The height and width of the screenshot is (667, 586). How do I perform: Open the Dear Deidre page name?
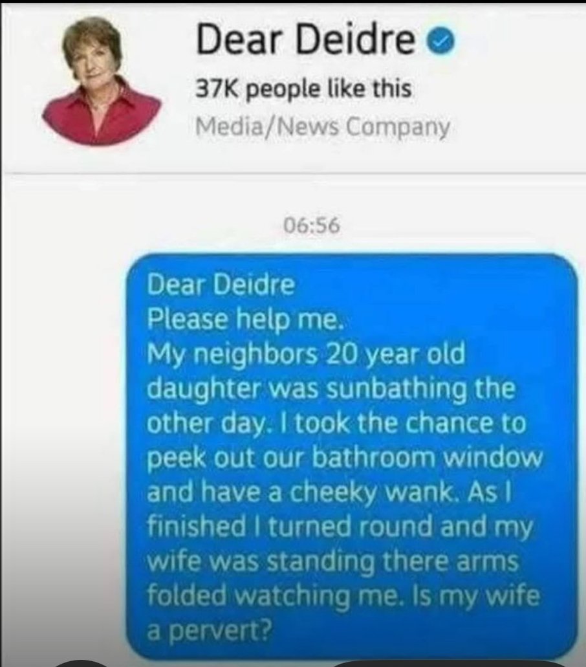[305, 39]
